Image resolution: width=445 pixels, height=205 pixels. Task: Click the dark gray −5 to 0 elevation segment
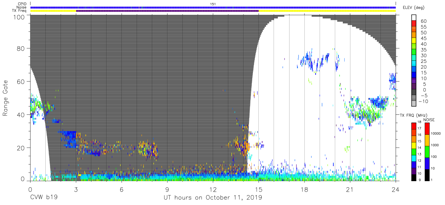tap(414, 93)
